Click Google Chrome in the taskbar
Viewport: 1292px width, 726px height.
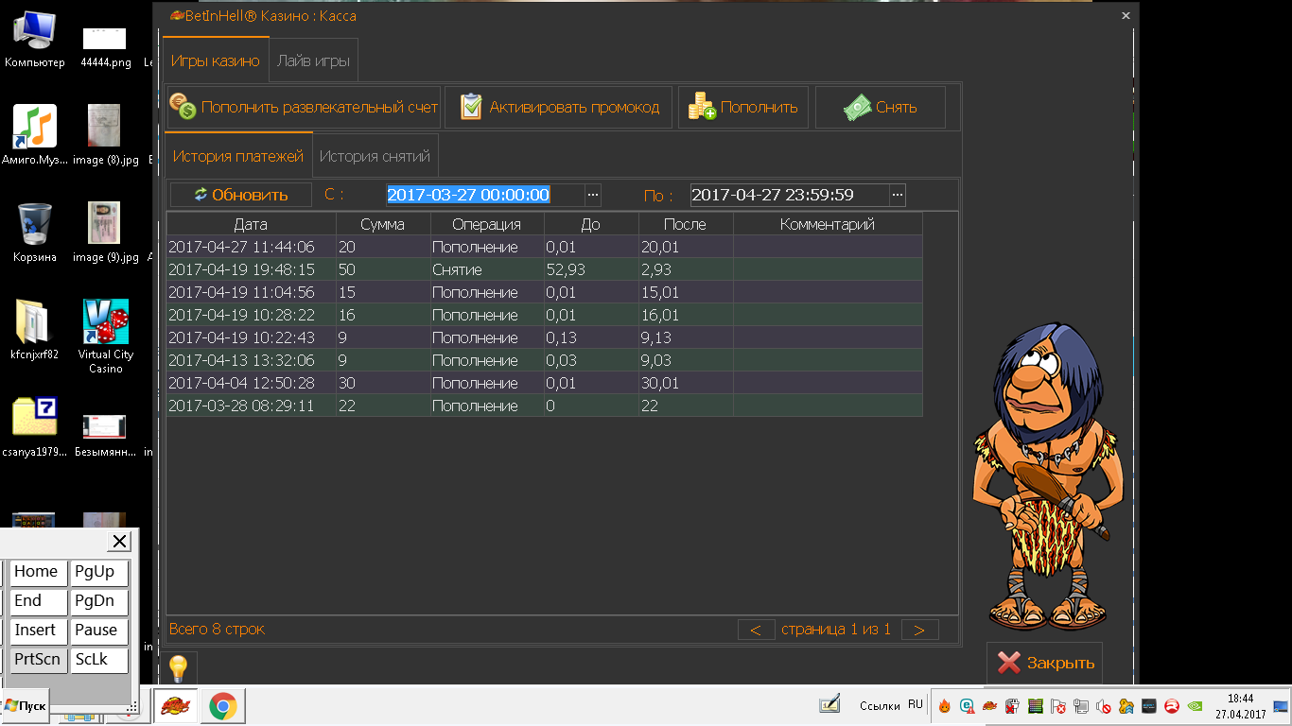tap(222, 706)
